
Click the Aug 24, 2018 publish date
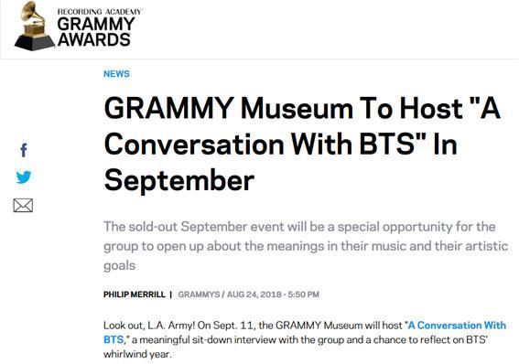click(x=254, y=294)
